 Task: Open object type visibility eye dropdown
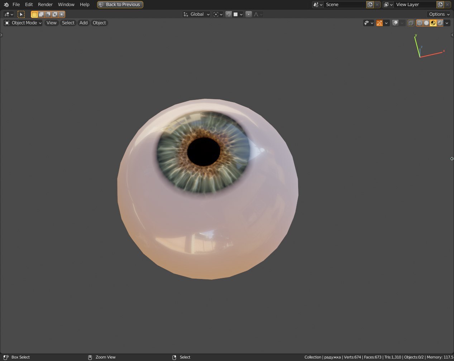pos(369,23)
